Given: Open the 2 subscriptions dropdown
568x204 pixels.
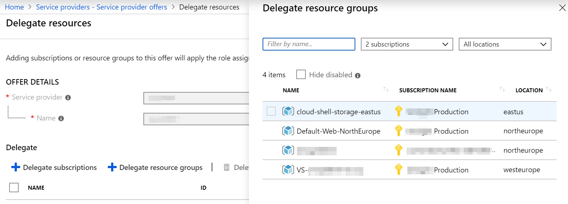Looking at the screenshot, I should pos(407,44).
